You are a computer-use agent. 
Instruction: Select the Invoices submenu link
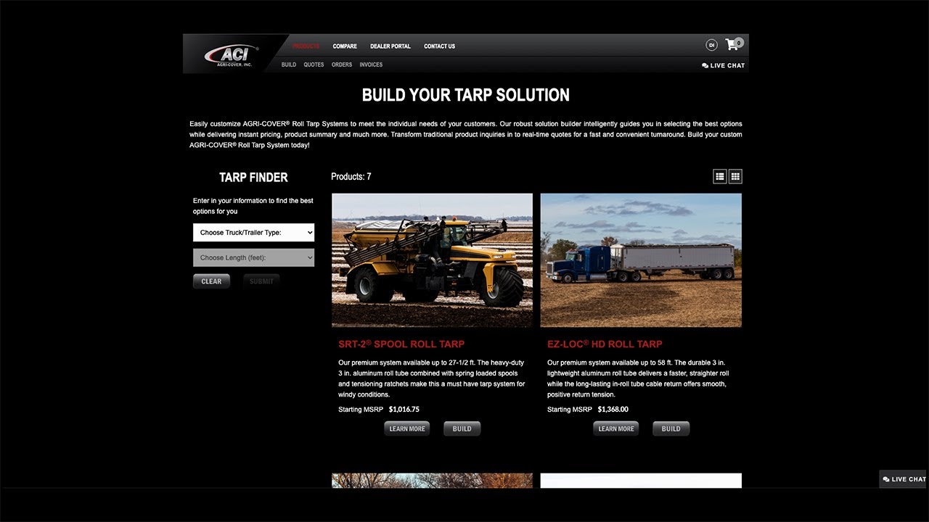pyautogui.click(x=371, y=65)
